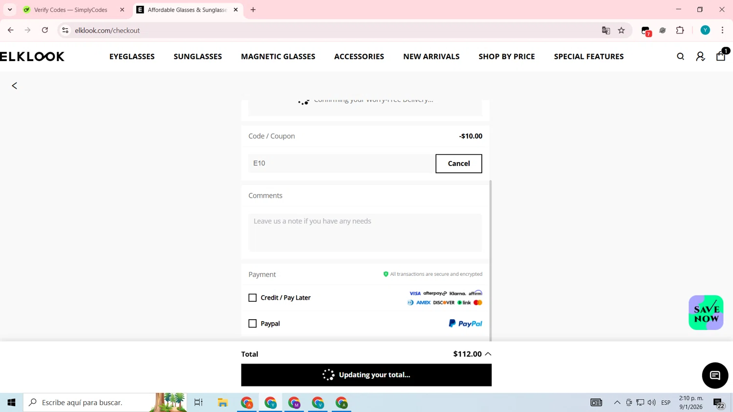Close the Verify Codes tab

click(122, 10)
